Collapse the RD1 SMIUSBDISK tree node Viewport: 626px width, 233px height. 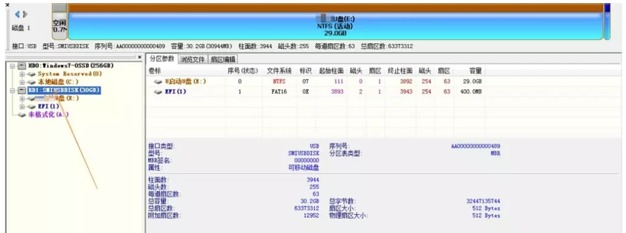13,91
